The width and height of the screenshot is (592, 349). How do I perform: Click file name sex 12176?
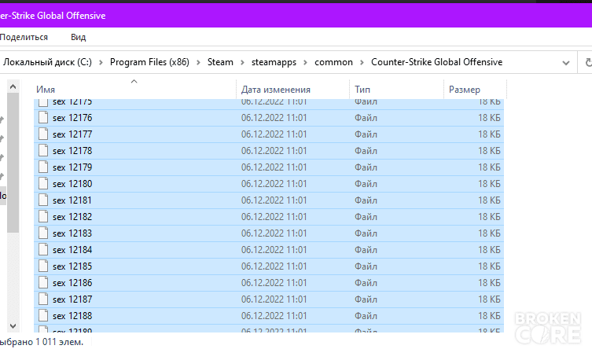72,118
